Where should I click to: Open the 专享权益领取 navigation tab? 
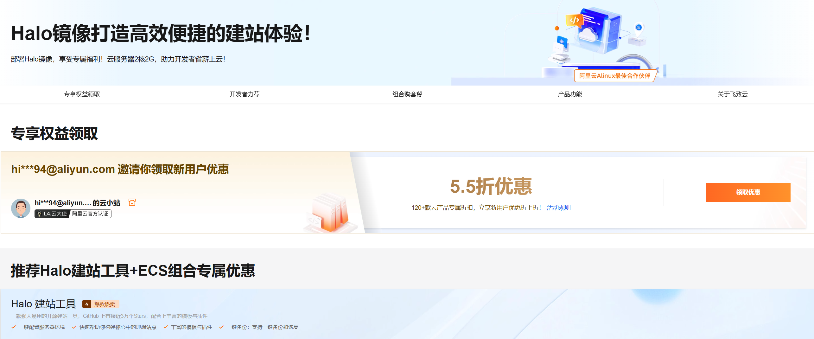tap(82, 94)
